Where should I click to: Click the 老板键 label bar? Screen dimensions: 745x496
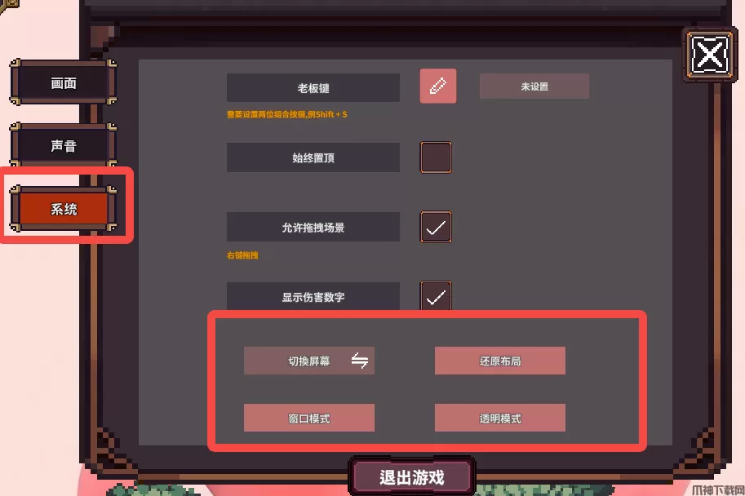(x=313, y=88)
